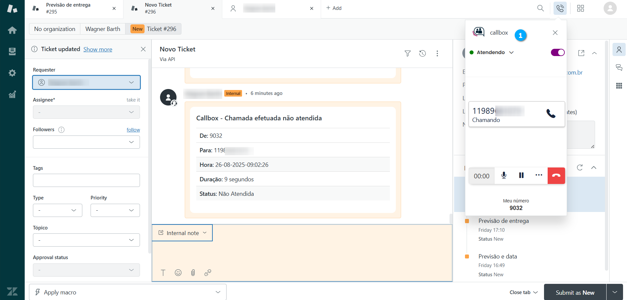The image size is (627, 300).
Task: Open the Views icon in sidebar
Action: pyautogui.click(x=12, y=51)
